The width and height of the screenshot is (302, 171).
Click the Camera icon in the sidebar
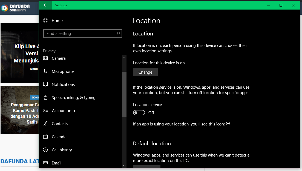point(46,58)
